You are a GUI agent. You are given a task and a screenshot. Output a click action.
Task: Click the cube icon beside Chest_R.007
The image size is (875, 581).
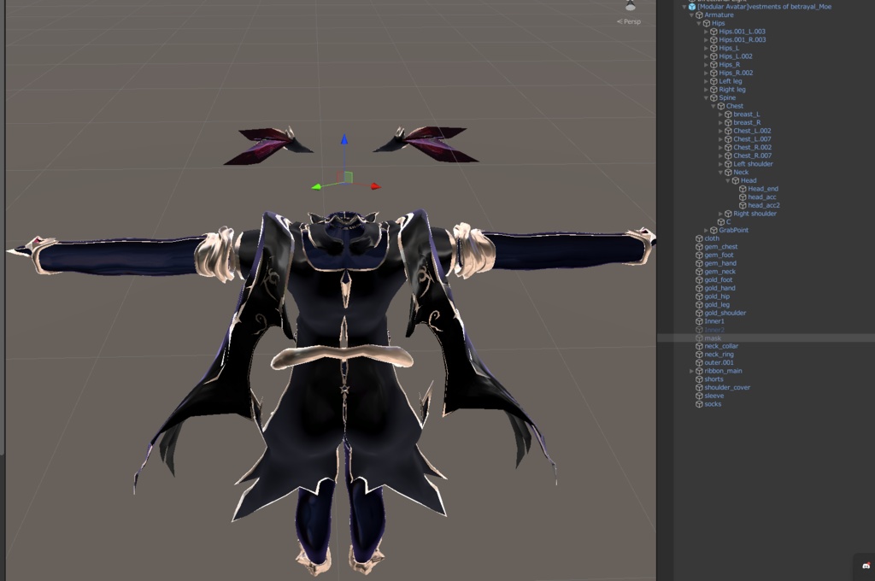[x=728, y=156]
